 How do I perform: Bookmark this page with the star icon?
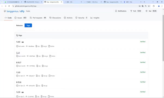pyautogui.click(x=149, y=6)
